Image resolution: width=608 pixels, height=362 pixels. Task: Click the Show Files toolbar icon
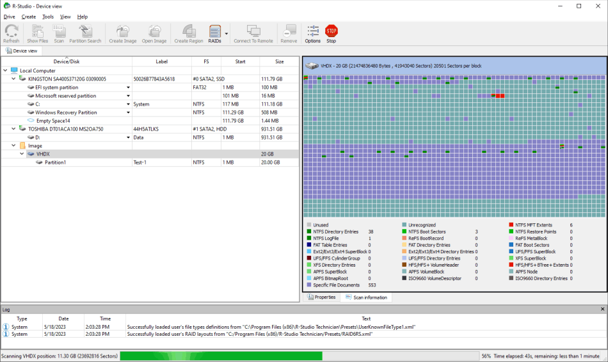38,34
